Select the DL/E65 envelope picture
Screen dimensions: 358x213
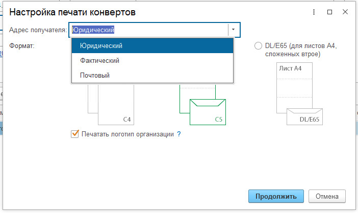click(x=306, y=116)
